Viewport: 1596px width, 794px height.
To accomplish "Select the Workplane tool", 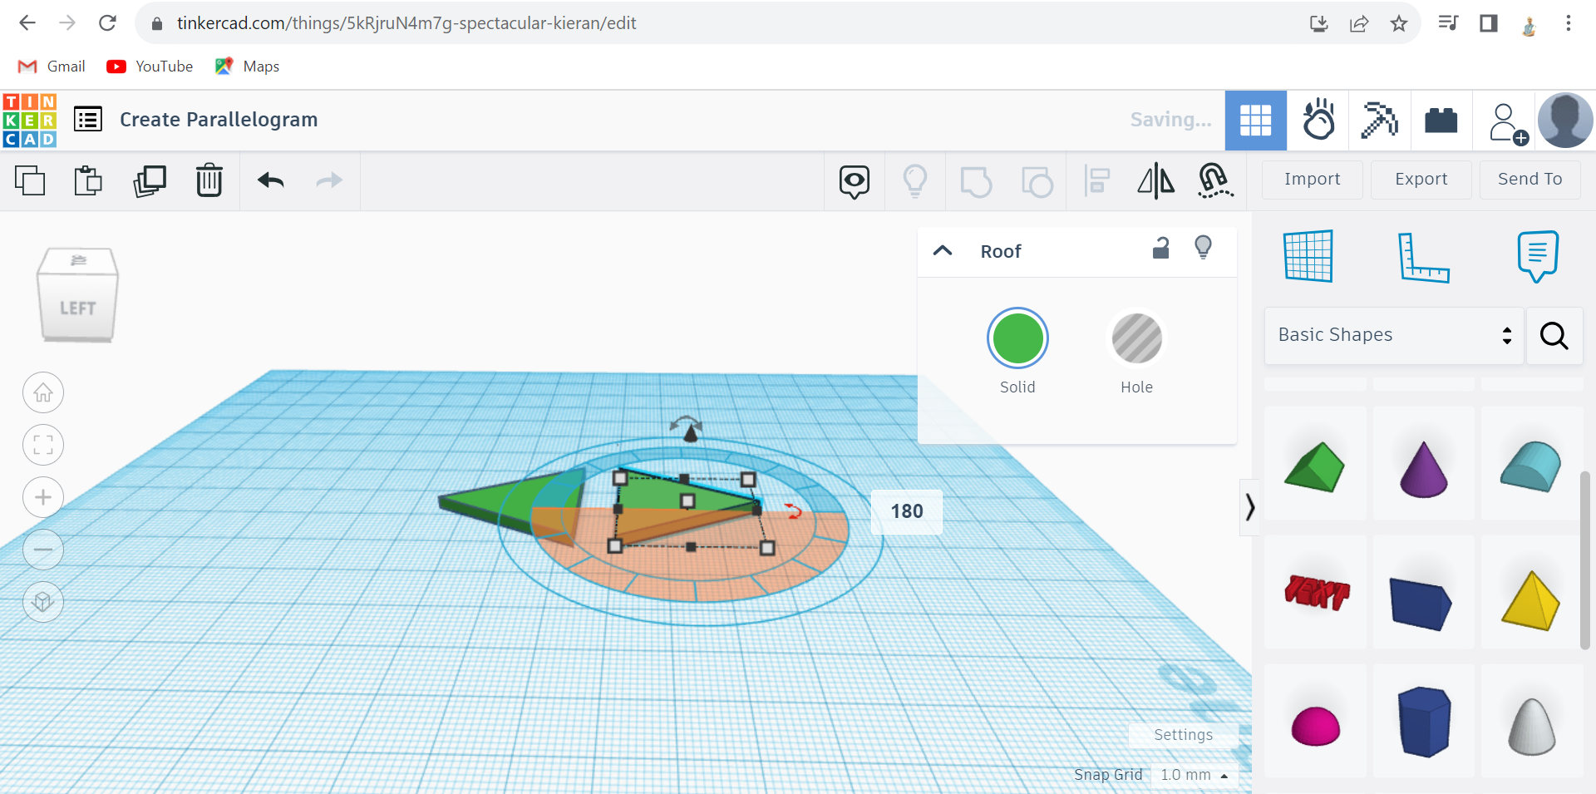I will coord(1309,255).
